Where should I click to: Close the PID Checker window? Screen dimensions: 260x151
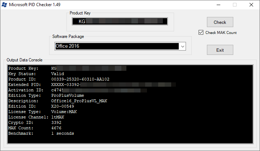coord(251,5)
